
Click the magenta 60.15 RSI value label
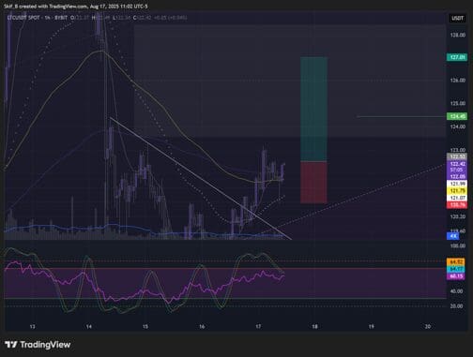click(456, 276)
